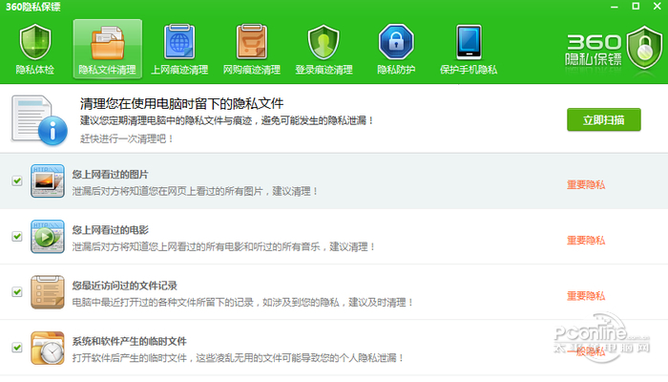Switch to the 上网痕迹清理 tab label
The height and width of the screenshot is (382, 668).
(x=179, y=70)
